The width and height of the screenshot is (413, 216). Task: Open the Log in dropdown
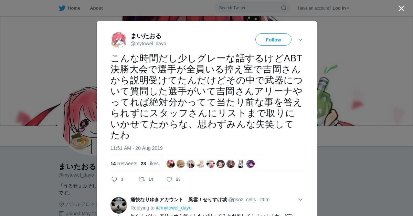tap(341, 8)
